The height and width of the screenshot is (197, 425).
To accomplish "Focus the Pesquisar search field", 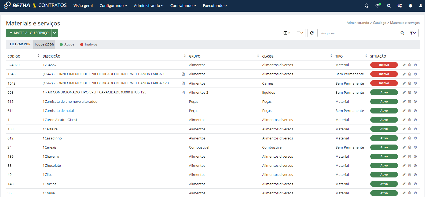I will 357,33.
